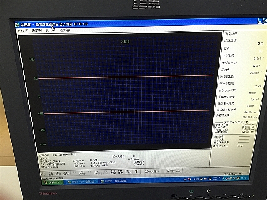Click the F3 倍率 toolbar button
267x200 pixels.
click(x=58, y=173)
